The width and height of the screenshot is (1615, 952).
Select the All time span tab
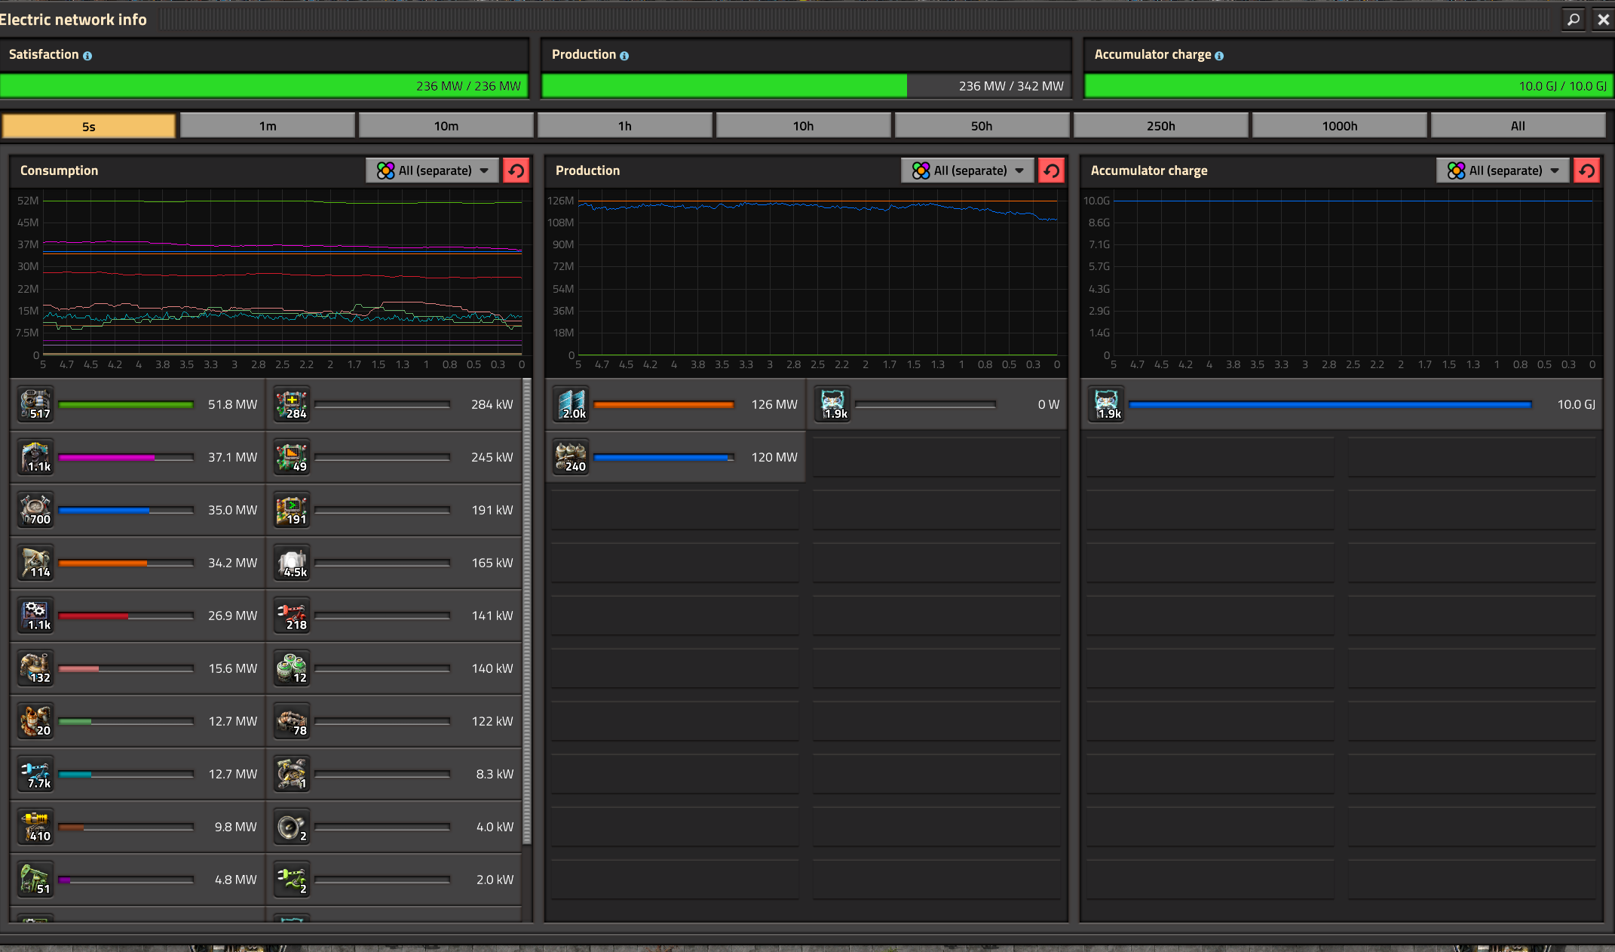(1518, 126)
